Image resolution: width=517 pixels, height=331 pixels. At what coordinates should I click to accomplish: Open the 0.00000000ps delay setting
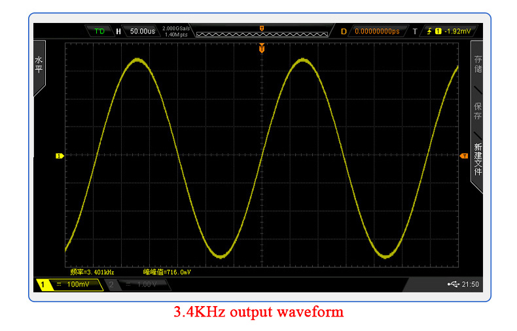click(376, 31)
